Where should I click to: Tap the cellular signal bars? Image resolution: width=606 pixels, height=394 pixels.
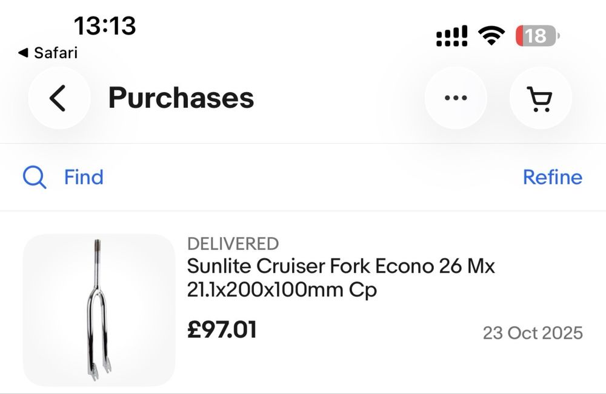pos(452,36)
